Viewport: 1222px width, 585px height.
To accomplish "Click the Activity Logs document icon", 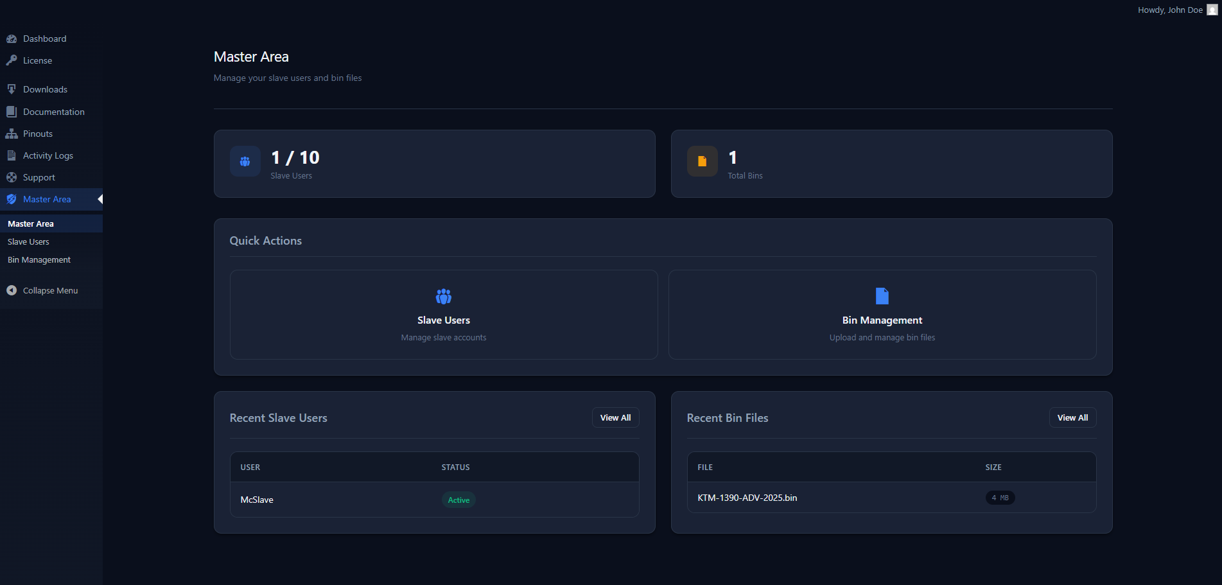I will click(12, 155).
